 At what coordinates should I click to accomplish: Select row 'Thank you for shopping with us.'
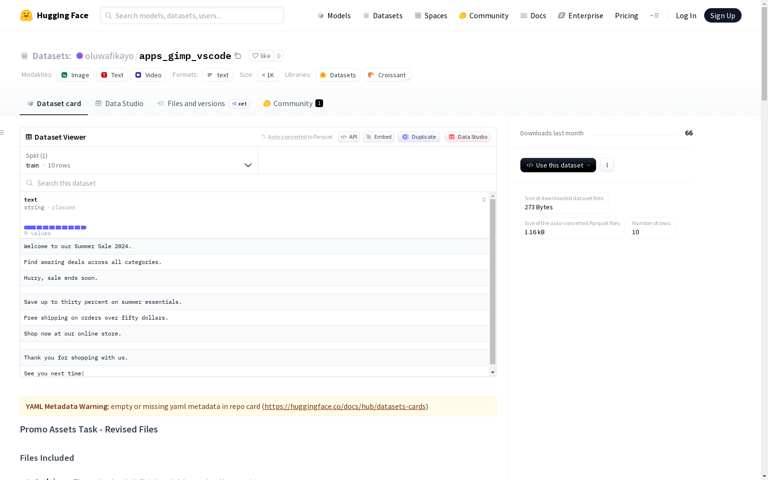(x=254, y=358)
